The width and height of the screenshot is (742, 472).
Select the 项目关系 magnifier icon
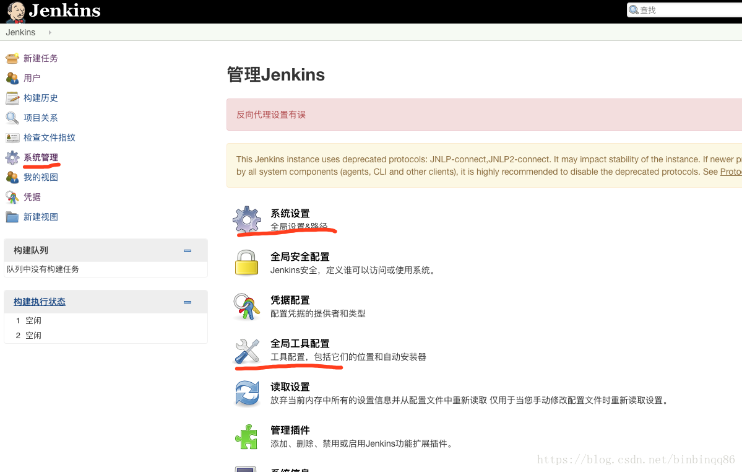(14, 118)
